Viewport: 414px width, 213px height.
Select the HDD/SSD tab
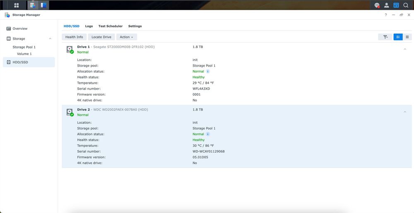[72, 26]
